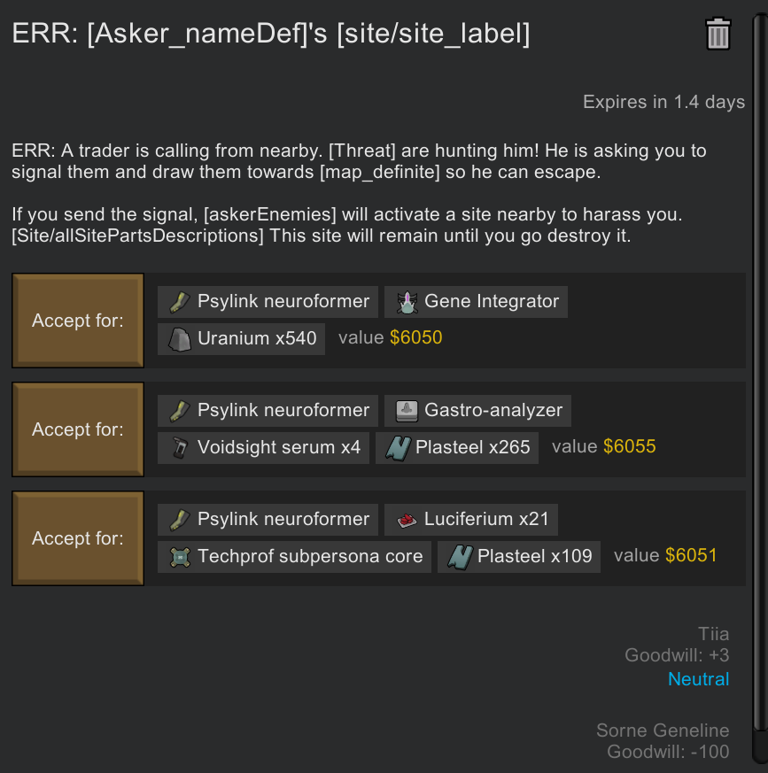This screenshot has height=773, width=768.
Task: Click the value $6050 text
Action: coord(390,337)
